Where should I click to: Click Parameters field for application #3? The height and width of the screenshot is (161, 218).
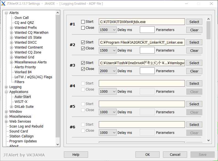point(147,71)
